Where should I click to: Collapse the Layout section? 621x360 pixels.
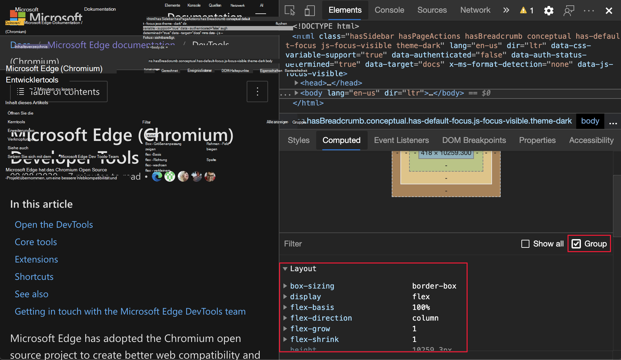[x=285, y=268]
